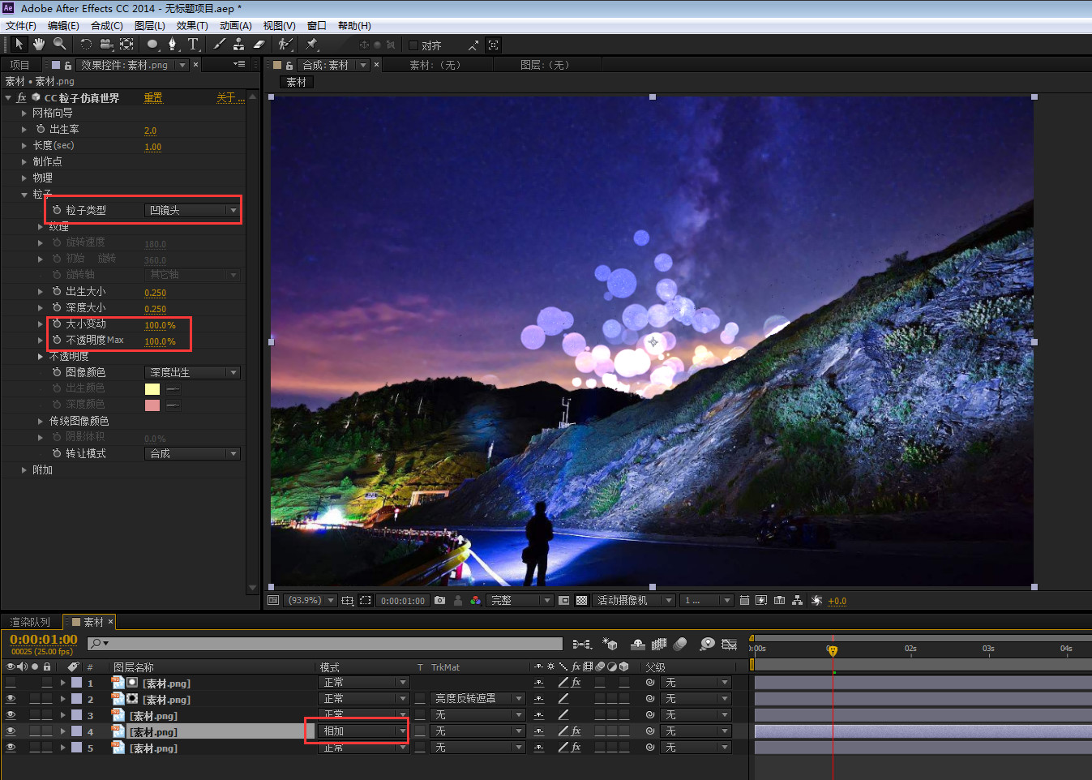Select the Ellipse shape tool
The width and height of the screenshot is (1092, 780).
[x=152, y=44]
